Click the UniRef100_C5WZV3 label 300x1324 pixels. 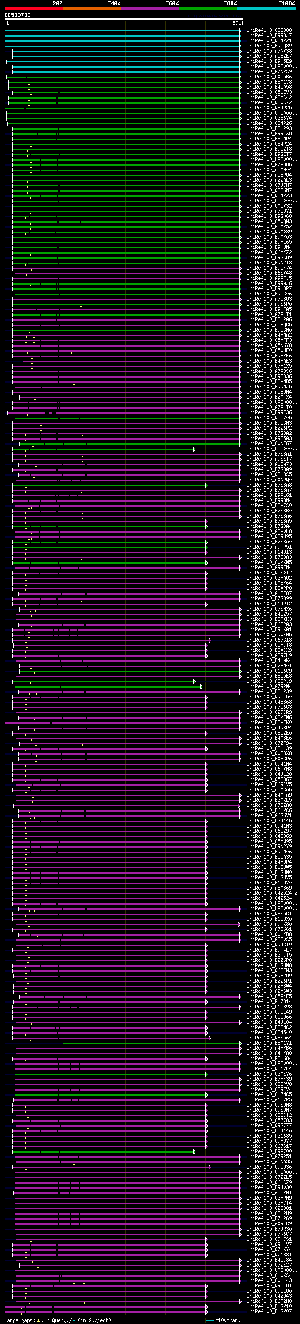point(269,93)
